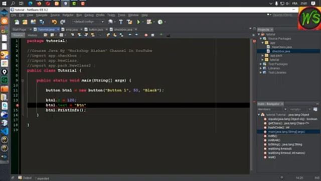Click the Search field in menu bar
321x181 pixels.
click(284, 15)
